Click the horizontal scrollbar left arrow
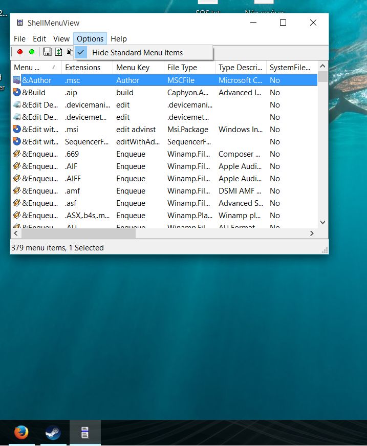 16,233
